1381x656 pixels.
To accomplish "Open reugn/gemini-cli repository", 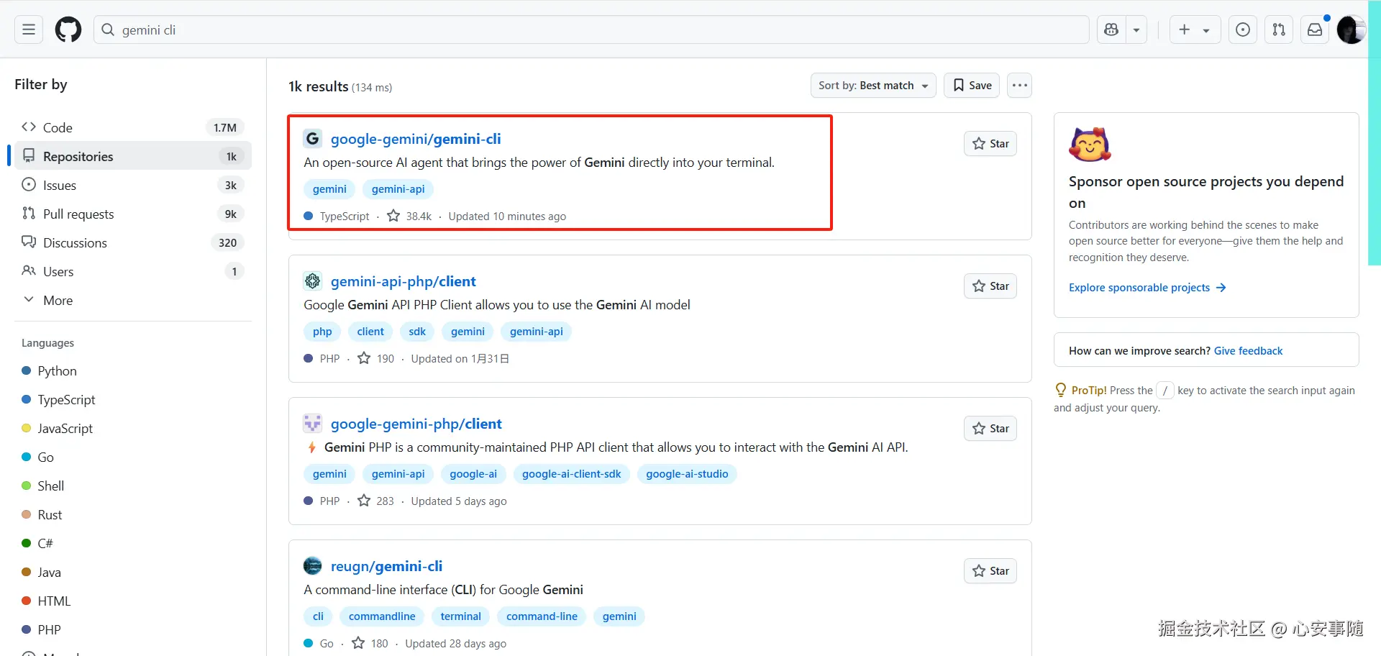I will point(386,566).
